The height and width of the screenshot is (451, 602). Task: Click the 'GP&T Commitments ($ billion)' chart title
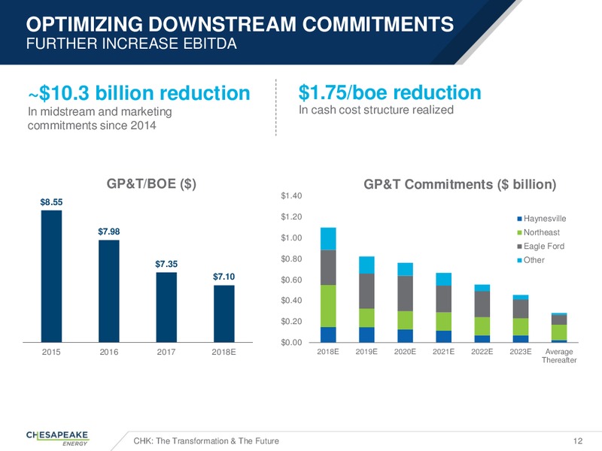click(x=460, y=184)
